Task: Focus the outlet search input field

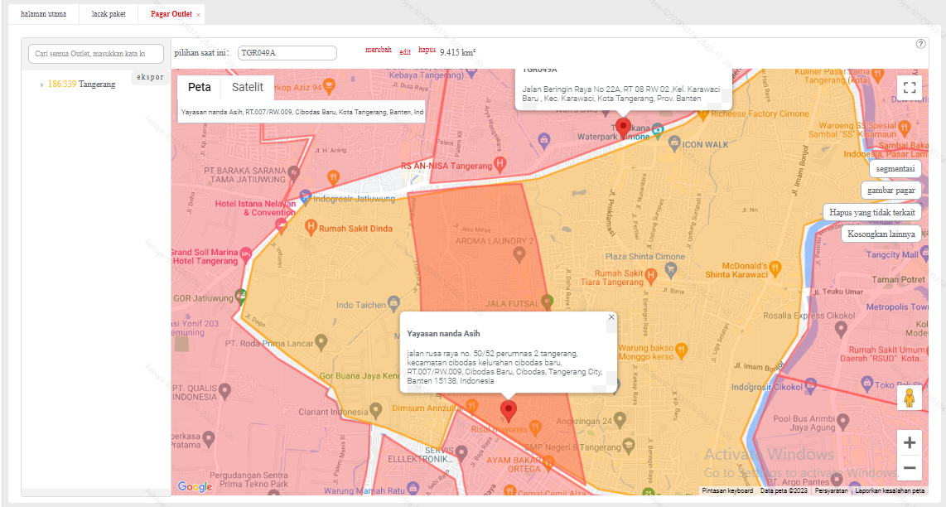Action: [x=96, y=54]
